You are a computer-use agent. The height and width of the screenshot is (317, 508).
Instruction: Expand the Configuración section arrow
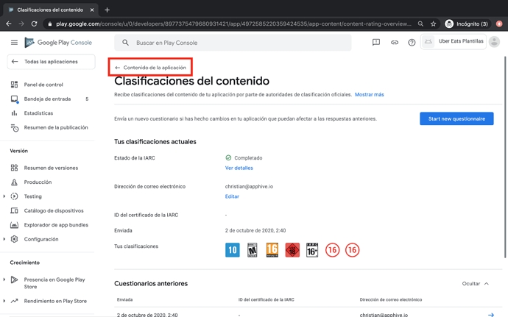click(4, 239)
